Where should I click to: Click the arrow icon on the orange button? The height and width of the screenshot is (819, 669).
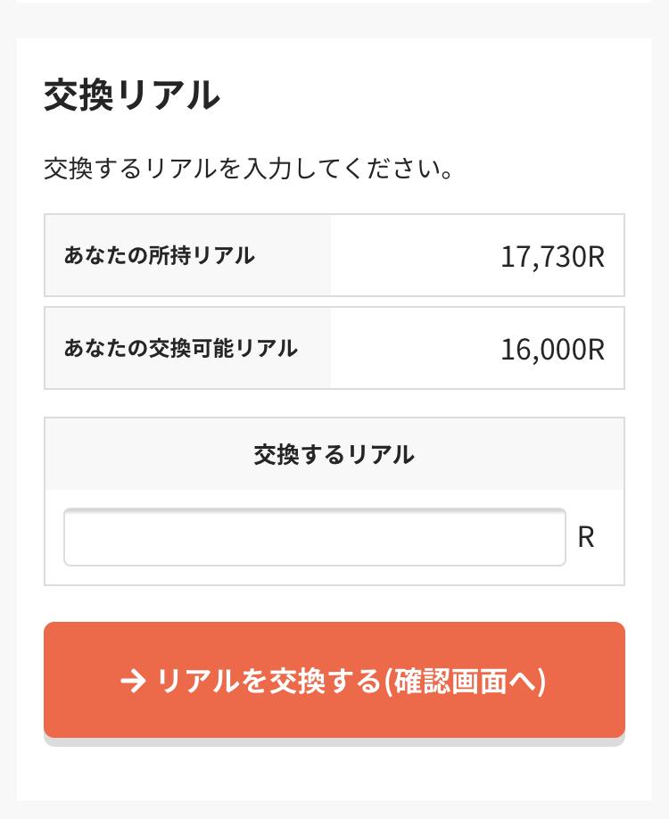(x=133, y=682)
